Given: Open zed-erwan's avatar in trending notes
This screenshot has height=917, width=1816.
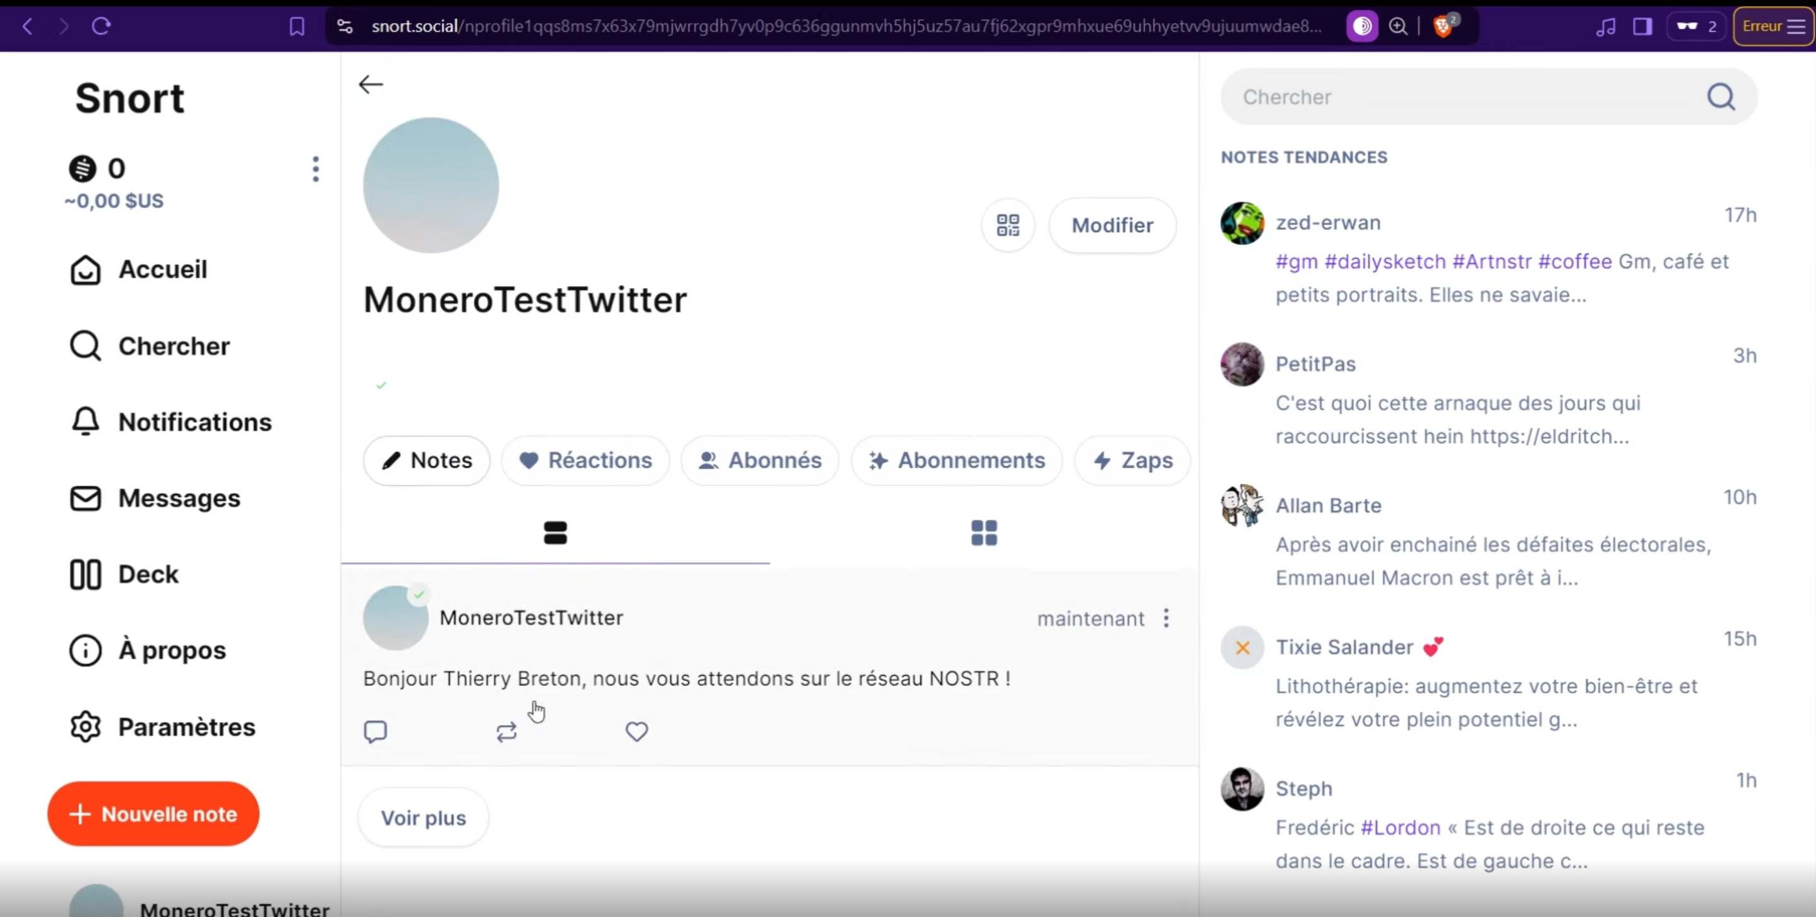Looking at the screenshot, I should point(1242,223).
